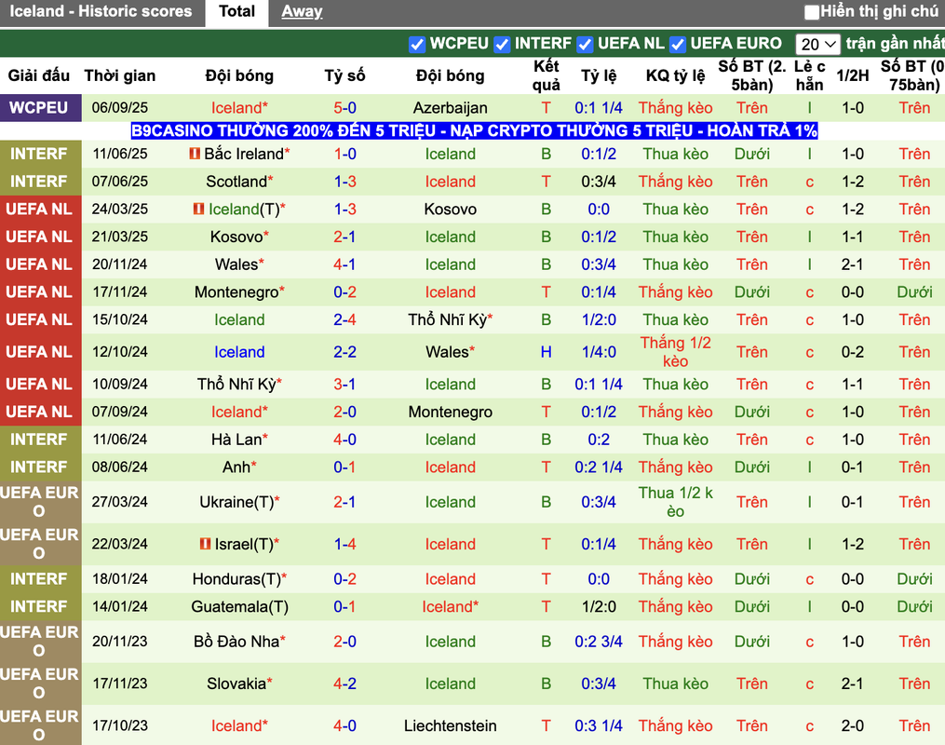This screenshot has width=945, height=745.
Task: Open Montenegro team link on 07/09/24 row
Action: click(451, 412)
